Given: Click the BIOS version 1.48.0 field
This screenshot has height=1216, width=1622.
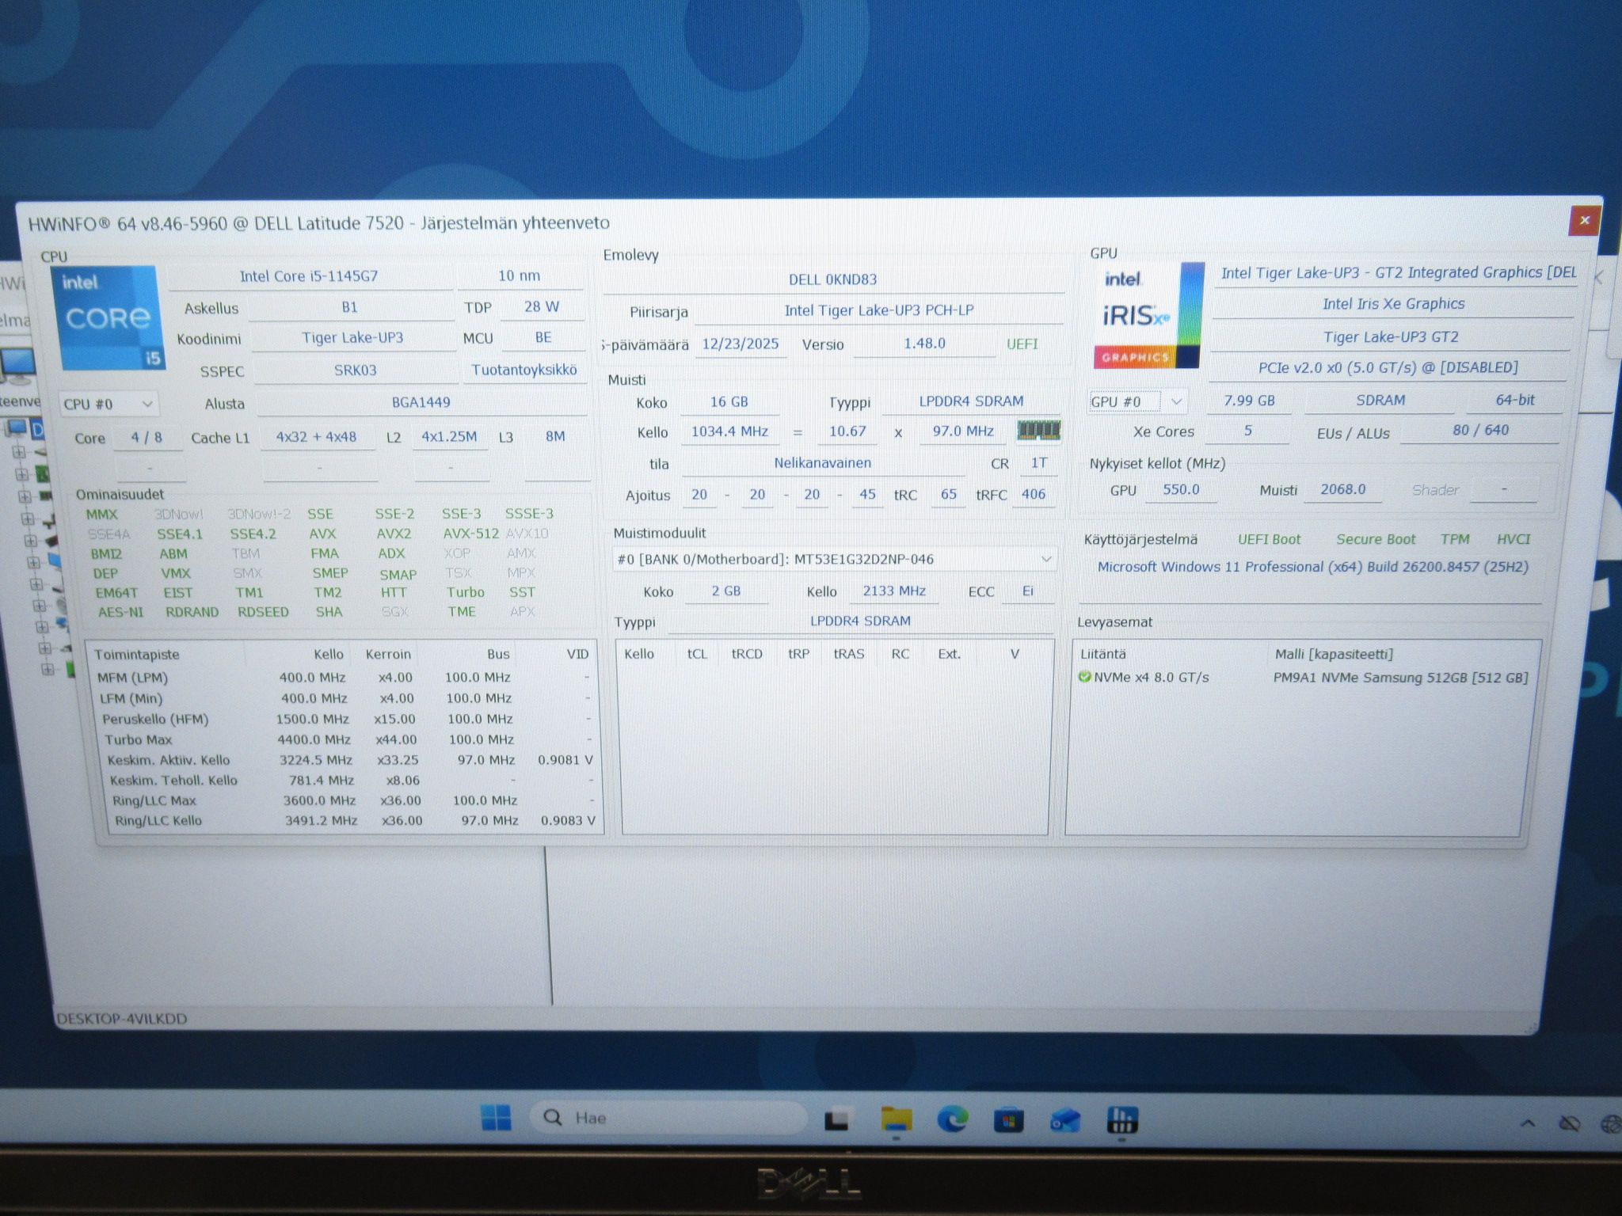Looking at the screenshot, I should 924,344.
